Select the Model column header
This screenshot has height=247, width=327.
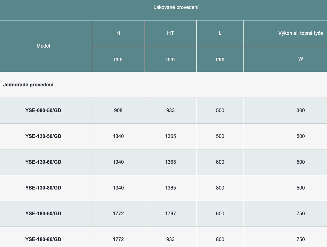(43, 46)
